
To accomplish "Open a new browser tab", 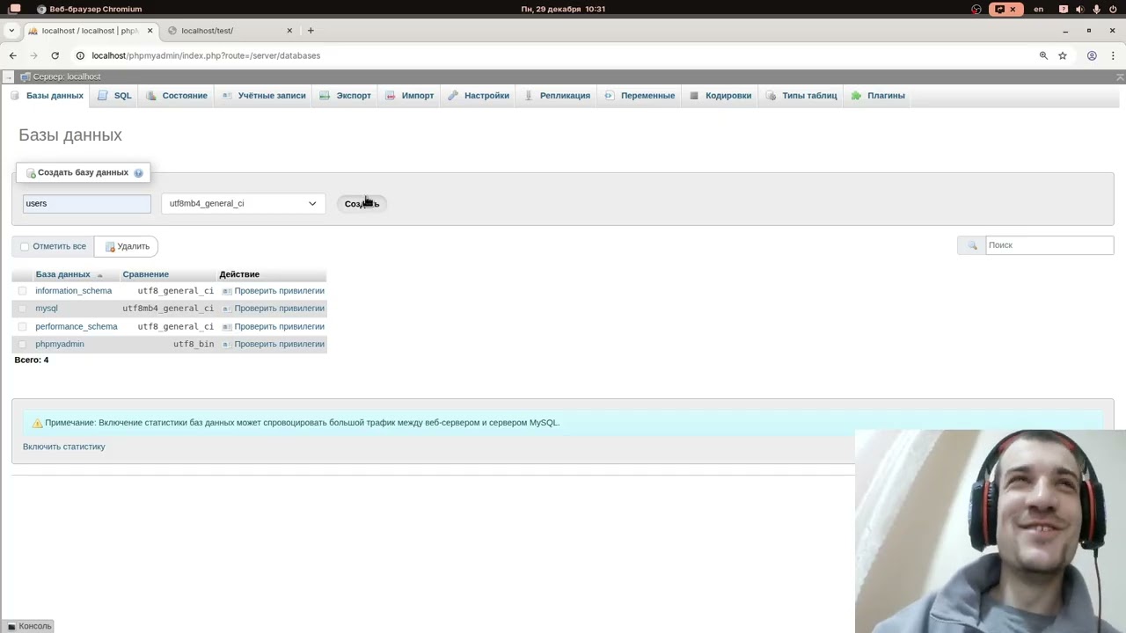I will pos(311,31).
